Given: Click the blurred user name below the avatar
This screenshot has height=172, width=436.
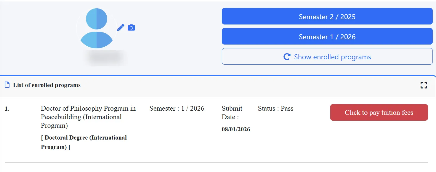Looking at the screenshot, I should tap(106, 57).
